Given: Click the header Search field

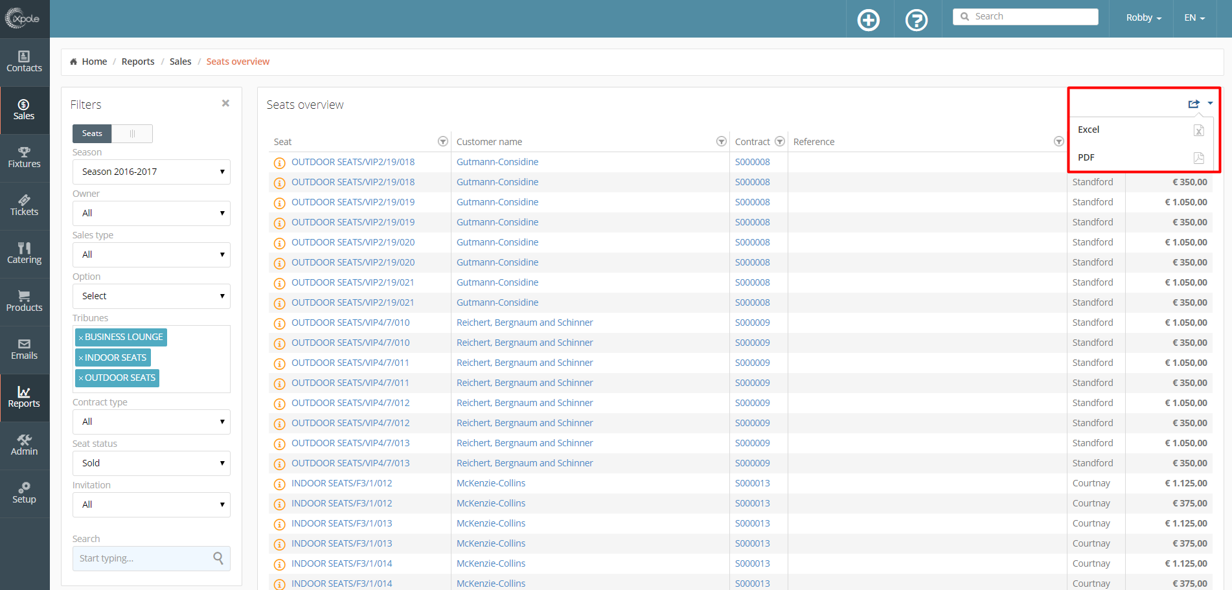Looking at the screenshot, I should 1025,17.
